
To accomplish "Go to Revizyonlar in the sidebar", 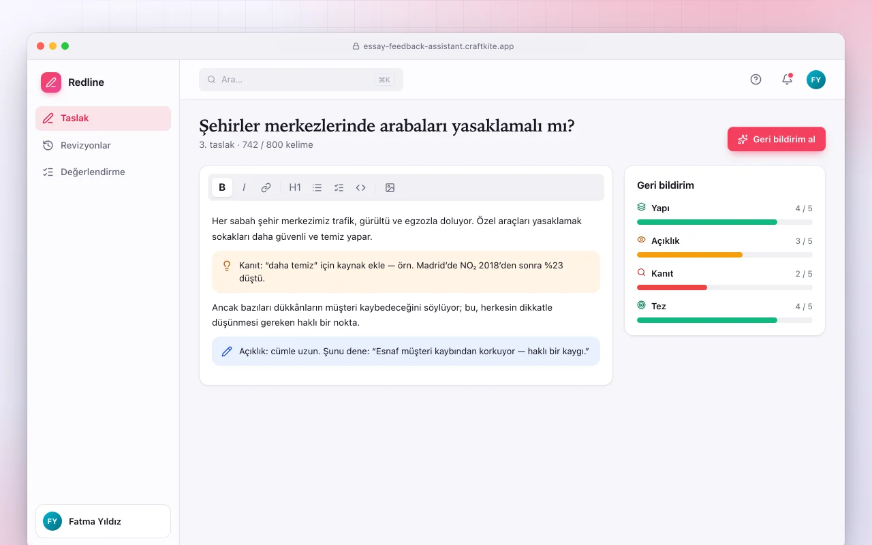I will point(103,145).
